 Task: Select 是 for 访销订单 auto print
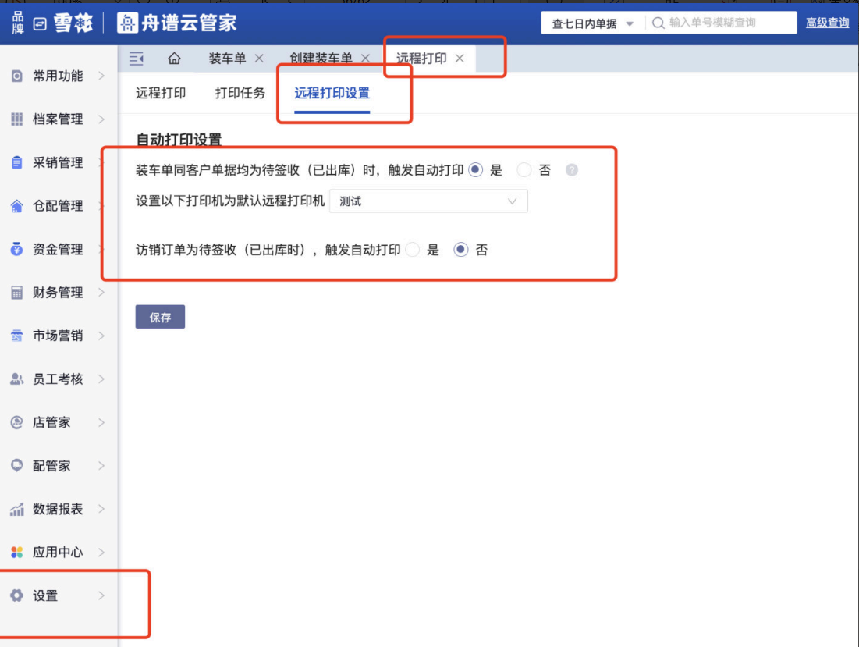point(413,250)
